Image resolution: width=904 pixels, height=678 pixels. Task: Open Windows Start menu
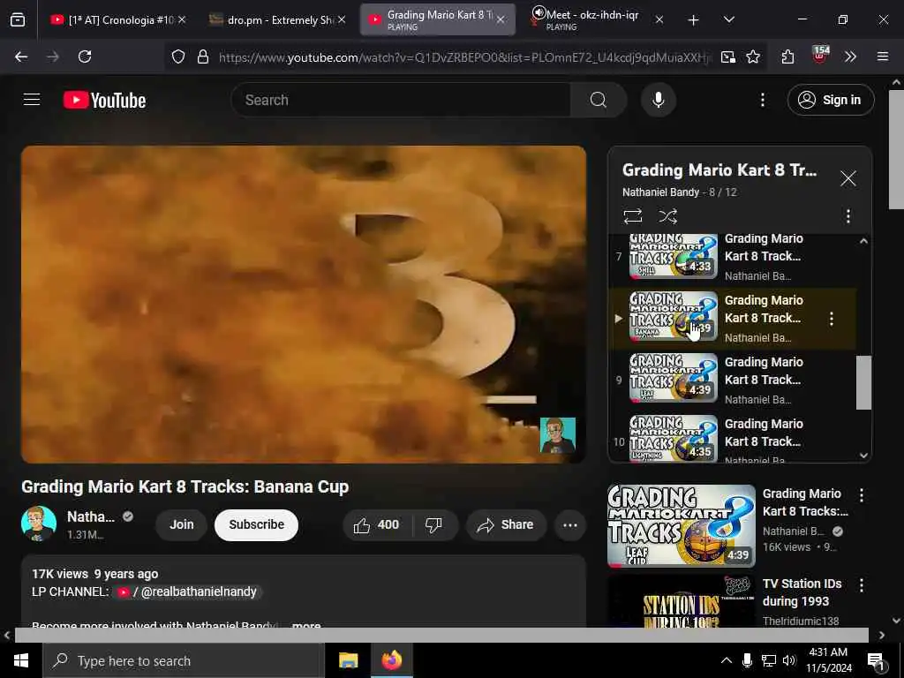pyautogui.click(x=21, y=660)
